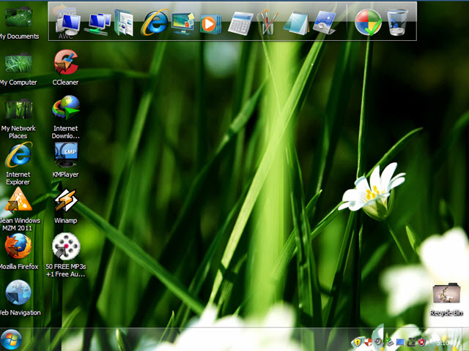Click the grey round tray icon
Image resolution: width=469 pixels, height=351 pixels.
tap(379, 341)
